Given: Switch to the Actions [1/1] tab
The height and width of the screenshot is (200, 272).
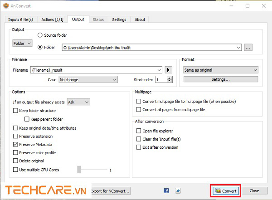Looking at the screenshot, I should (x=52, y=20).
